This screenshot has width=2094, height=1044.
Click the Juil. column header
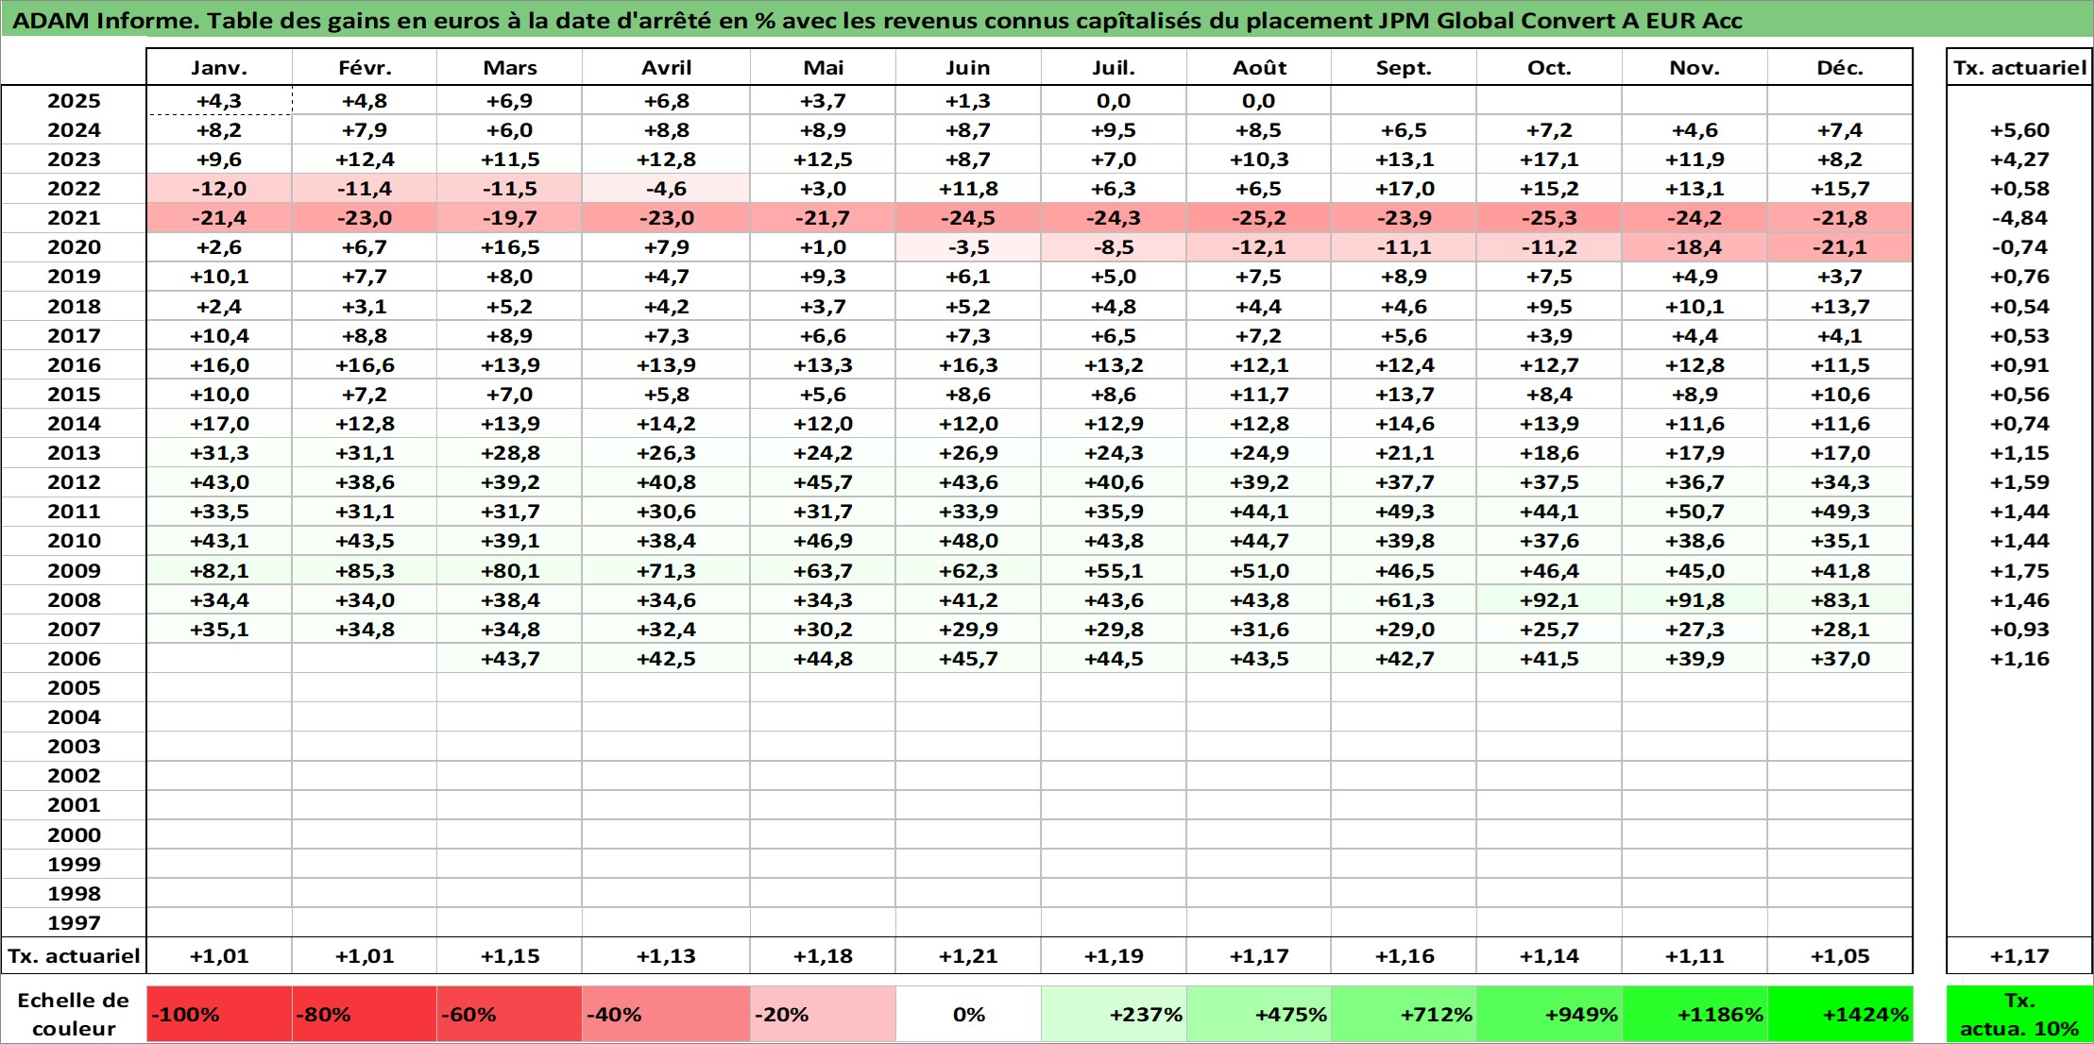point(1114,67)
